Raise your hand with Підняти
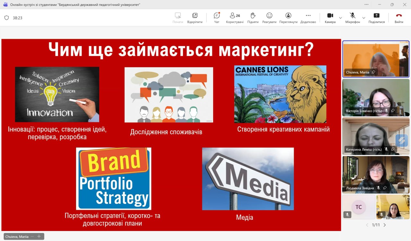The image size is (411, 241). [x=253, y=18]
